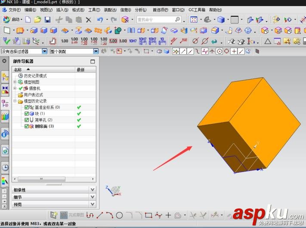Viewport: 306px width, 228px height.
Task: Toggle the snap midpoint icon
Action: pos(190,51)
